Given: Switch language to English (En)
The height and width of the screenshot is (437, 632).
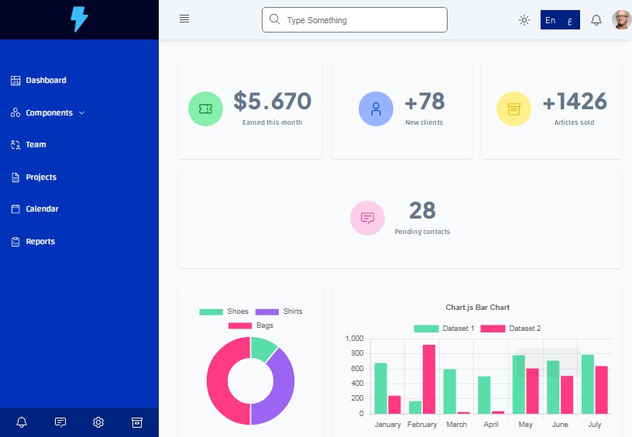Looking at the screenshot, I should pos(550,20).
